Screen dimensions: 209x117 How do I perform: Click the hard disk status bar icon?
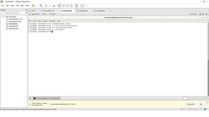point(182,109)
